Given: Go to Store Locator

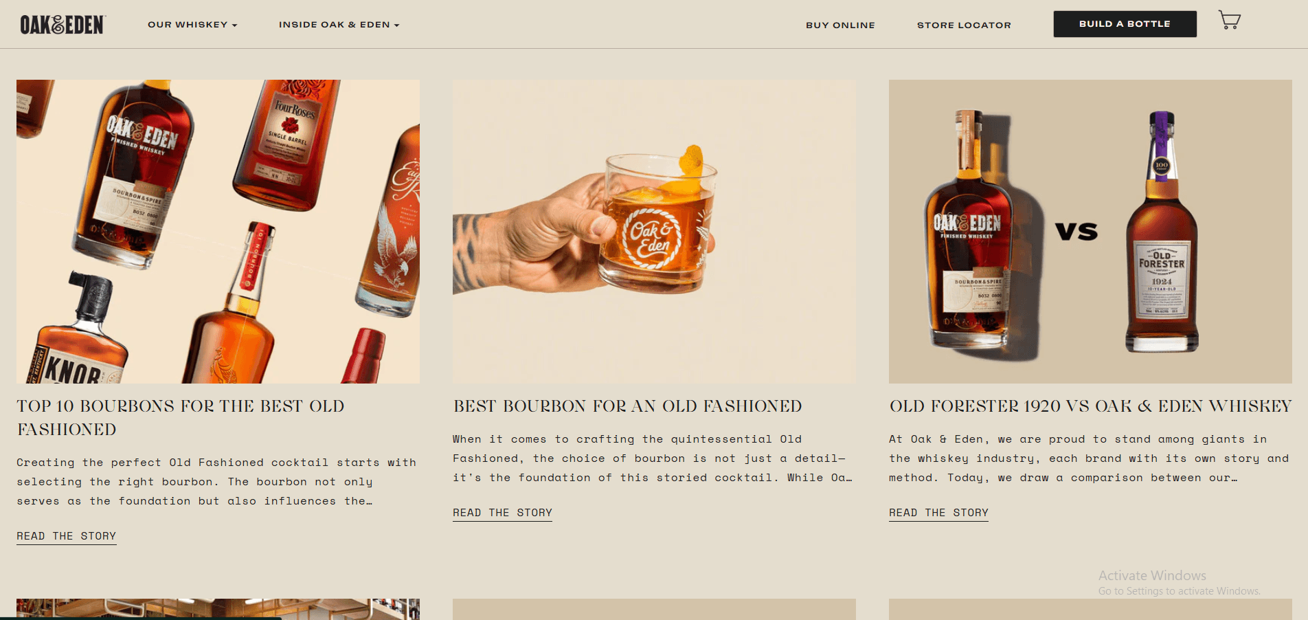Looking at the screenshot, I should [964, 25].
